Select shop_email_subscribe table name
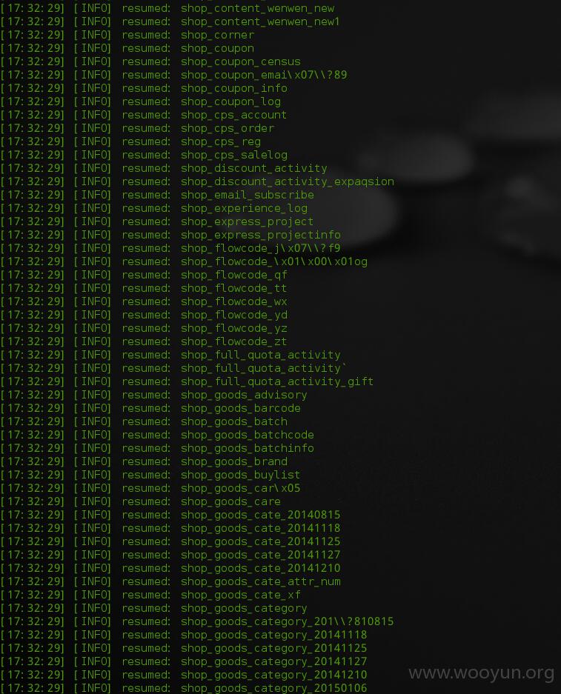 click(x=247, y=195)
